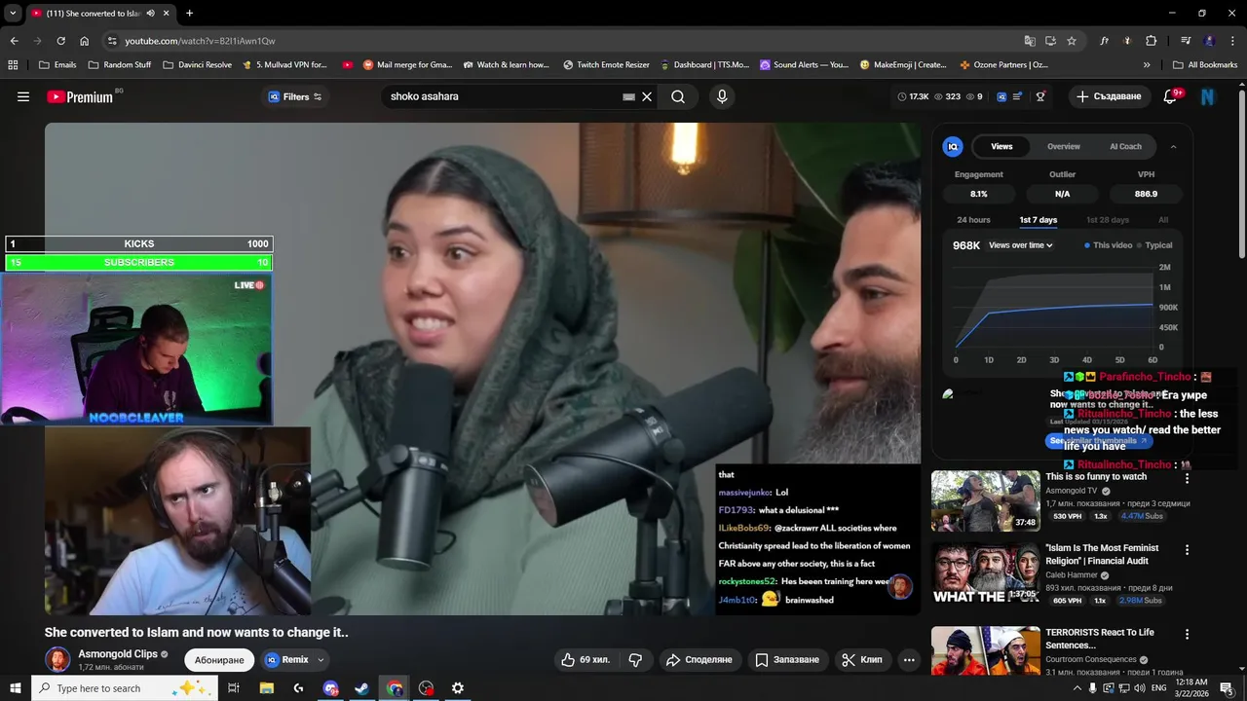
Task: Install app icon in address bar
Action: pyautogui.click(x=1050, y=41)
